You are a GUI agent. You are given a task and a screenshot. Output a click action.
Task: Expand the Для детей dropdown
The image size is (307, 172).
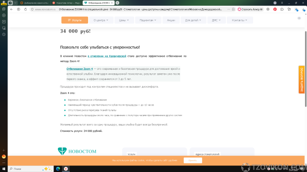point(193,20)
